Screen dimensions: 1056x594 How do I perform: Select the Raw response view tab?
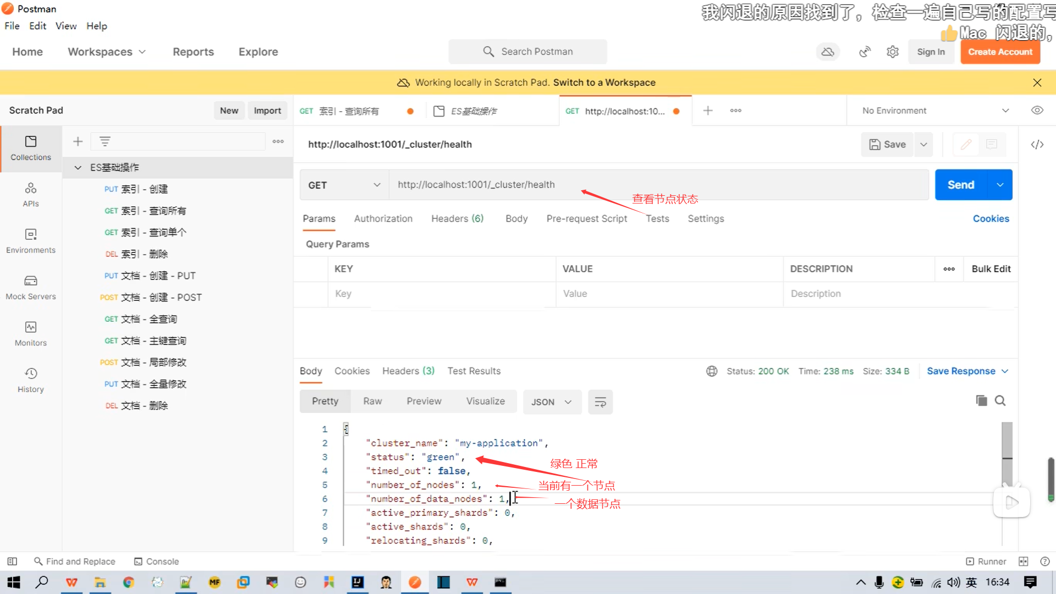pos(372,401)
